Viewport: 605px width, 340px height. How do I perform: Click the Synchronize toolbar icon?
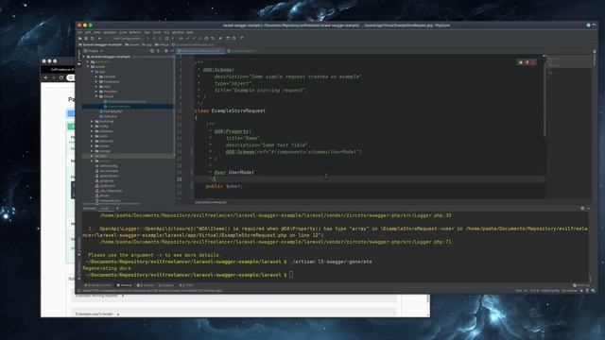click(92, 38)
